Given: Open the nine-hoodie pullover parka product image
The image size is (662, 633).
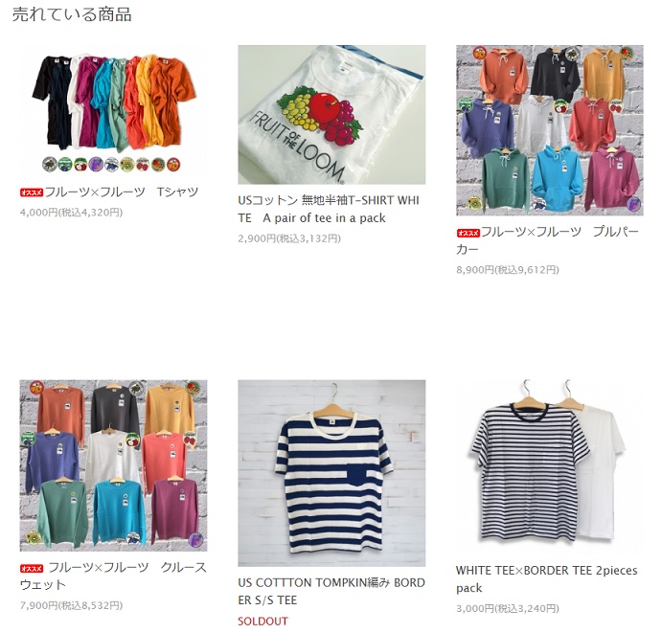Looking at the screenshot, I should coord(550,130).
